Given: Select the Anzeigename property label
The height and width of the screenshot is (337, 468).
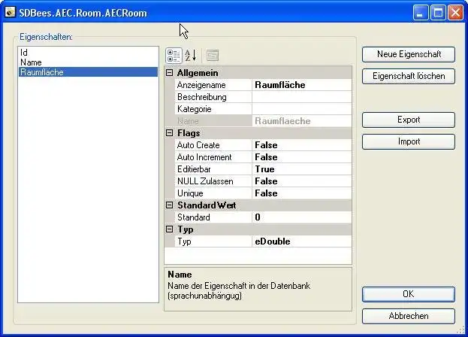Looking at the screenshot, I should pos(213,85).
